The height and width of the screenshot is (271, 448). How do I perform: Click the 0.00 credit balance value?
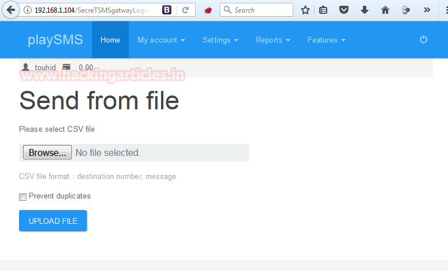(x=86, y=67)
